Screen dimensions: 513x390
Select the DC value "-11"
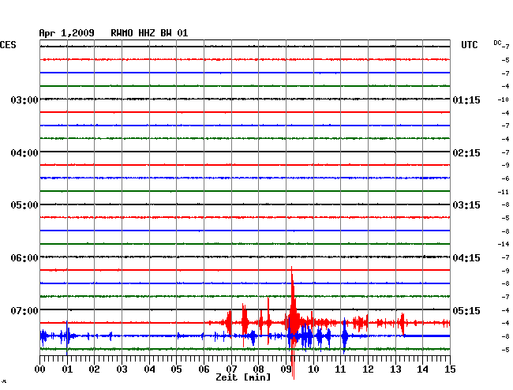tap(504, 192)
